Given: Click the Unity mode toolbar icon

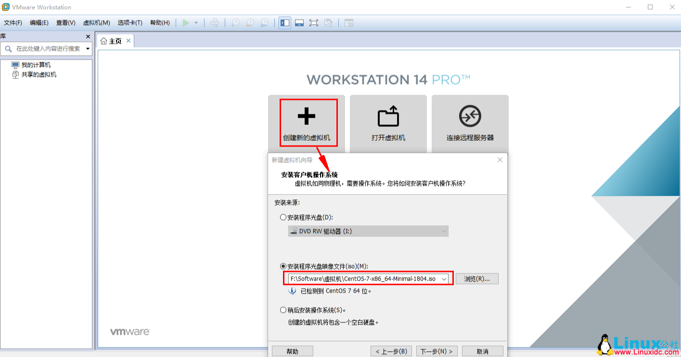Looking at the screenshot, I should pos(328,23).
